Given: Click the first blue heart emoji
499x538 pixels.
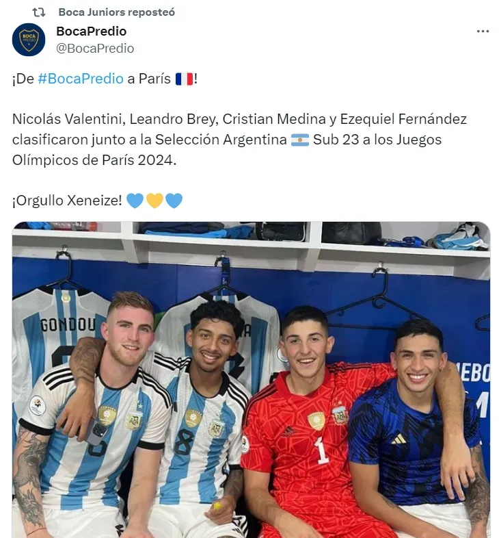Looking at the screenshot, I should (x=135, y=201).
